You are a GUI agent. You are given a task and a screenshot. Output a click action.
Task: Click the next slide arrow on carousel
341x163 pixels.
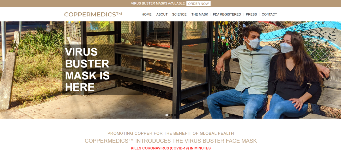coord(338,70)
